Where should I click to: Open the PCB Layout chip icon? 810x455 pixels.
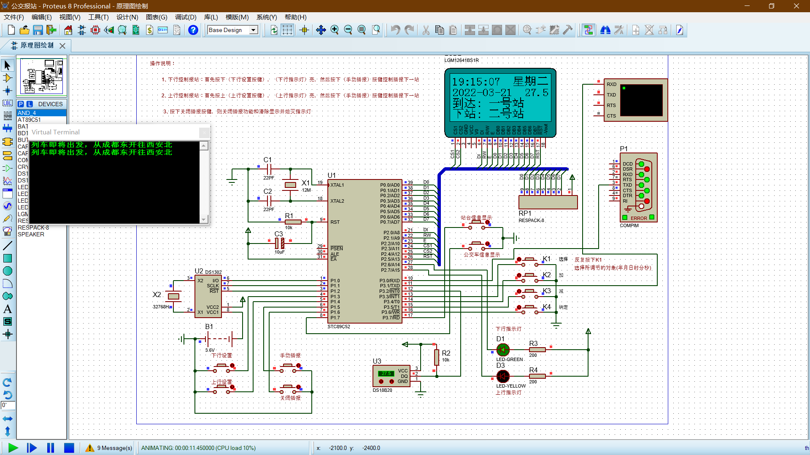[95, 30]
